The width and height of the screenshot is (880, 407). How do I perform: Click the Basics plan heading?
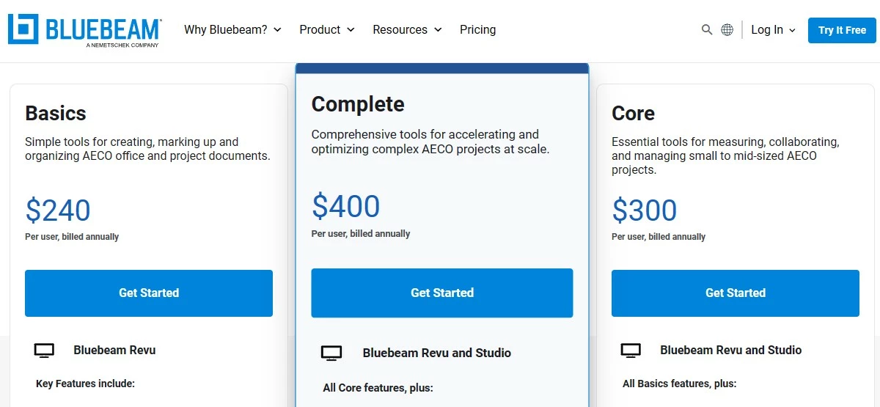point(56,114)
